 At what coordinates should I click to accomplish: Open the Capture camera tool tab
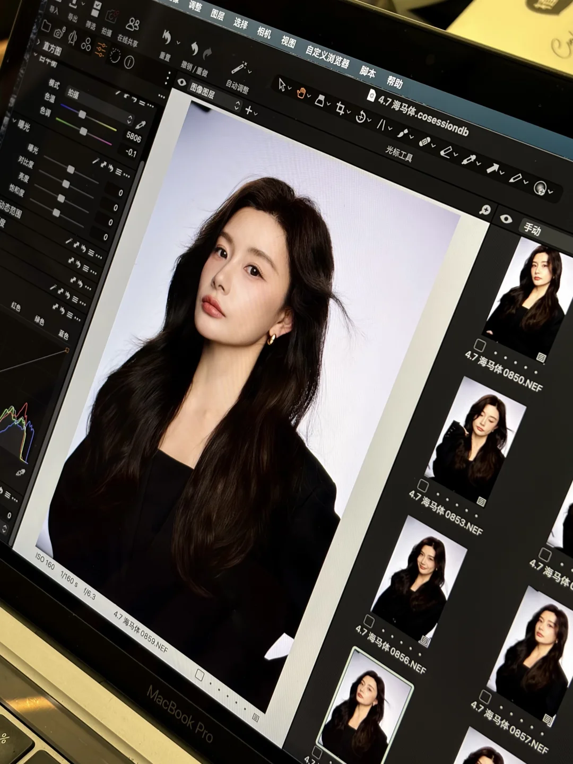point(59,33)
